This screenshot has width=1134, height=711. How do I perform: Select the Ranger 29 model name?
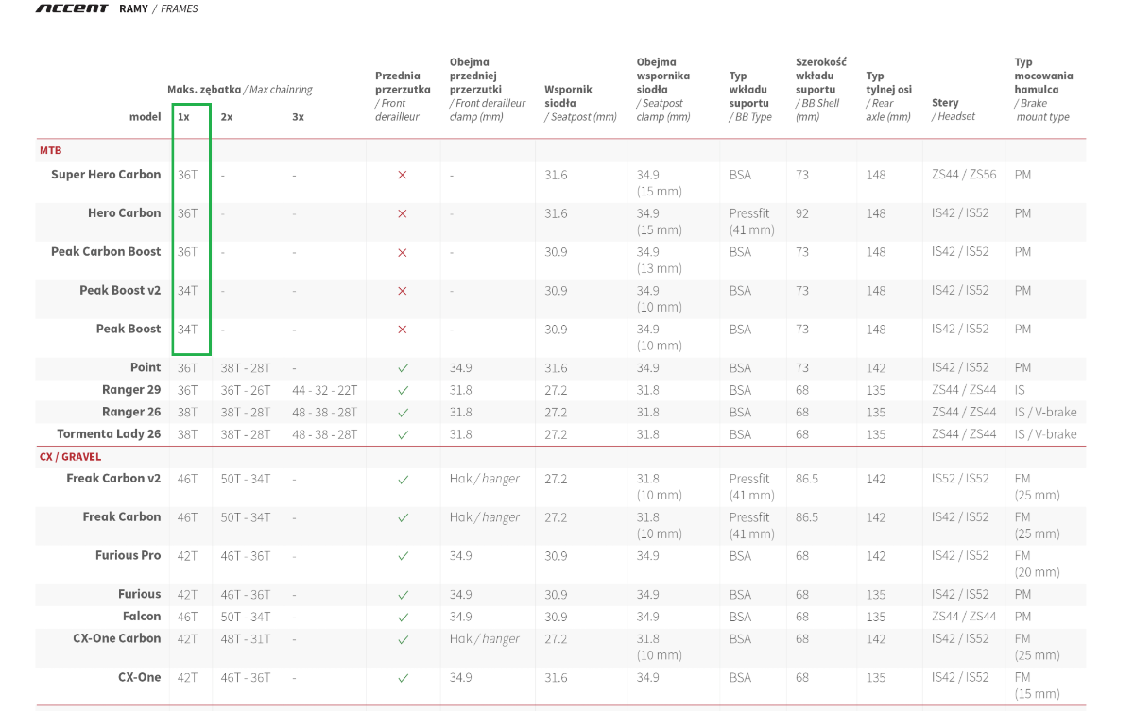click(x=131, y=390)
